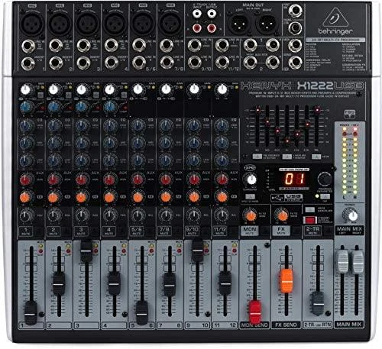Click the channel 1 white gain knob

pos(25,89)
